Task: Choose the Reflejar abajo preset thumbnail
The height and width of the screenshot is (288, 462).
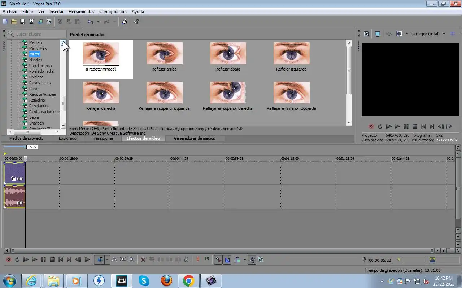Action: [x=228, y=53]
